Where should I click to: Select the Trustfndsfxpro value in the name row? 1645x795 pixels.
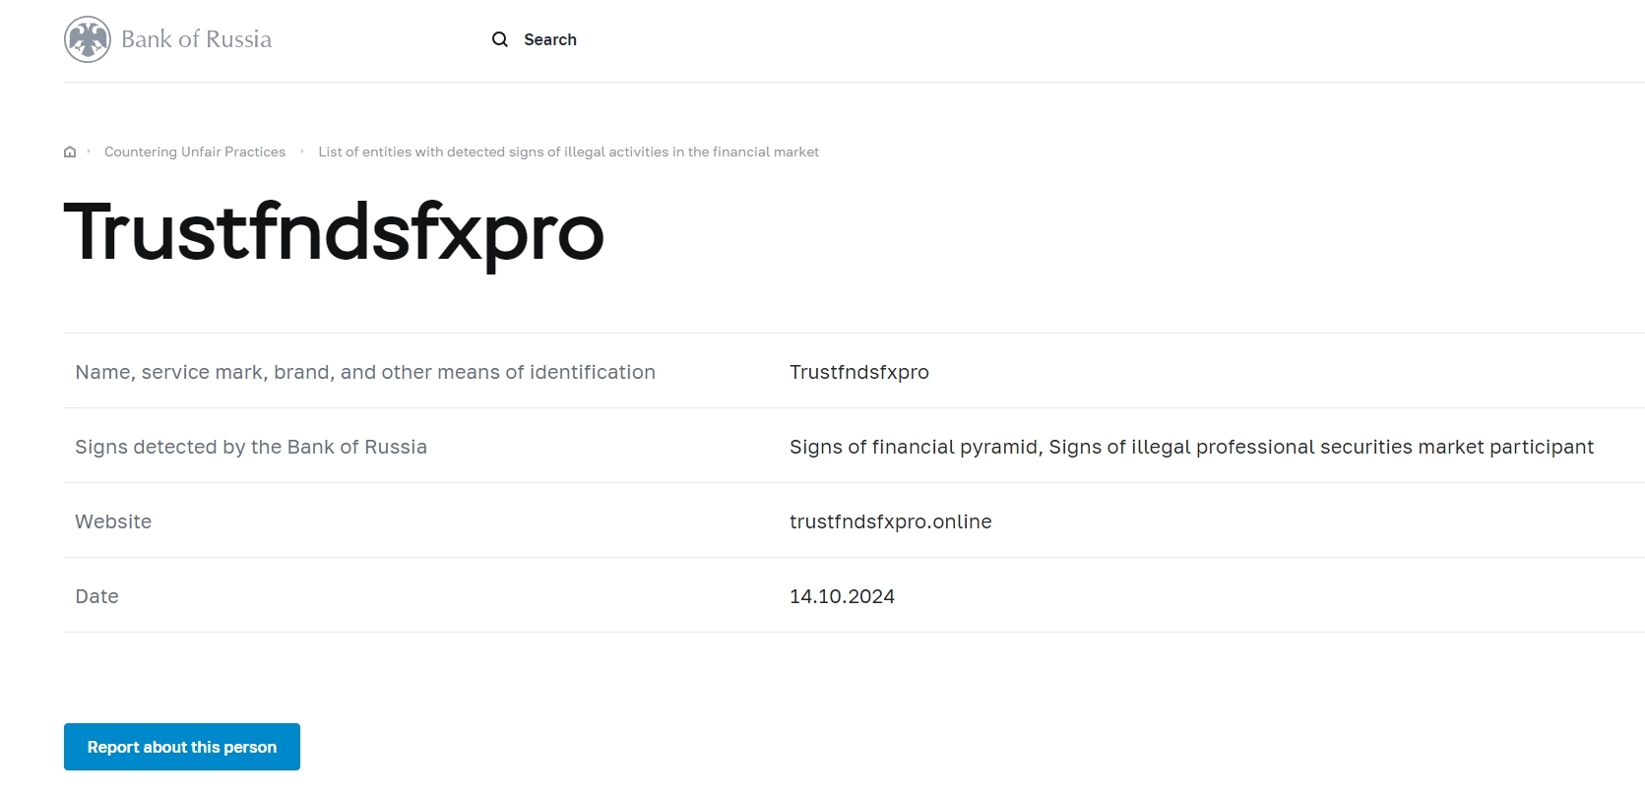click(858, 372)
